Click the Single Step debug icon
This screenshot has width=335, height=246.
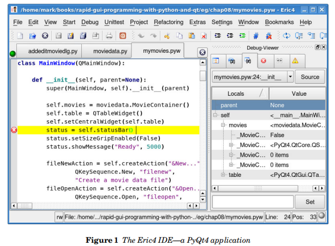point(299,35)
